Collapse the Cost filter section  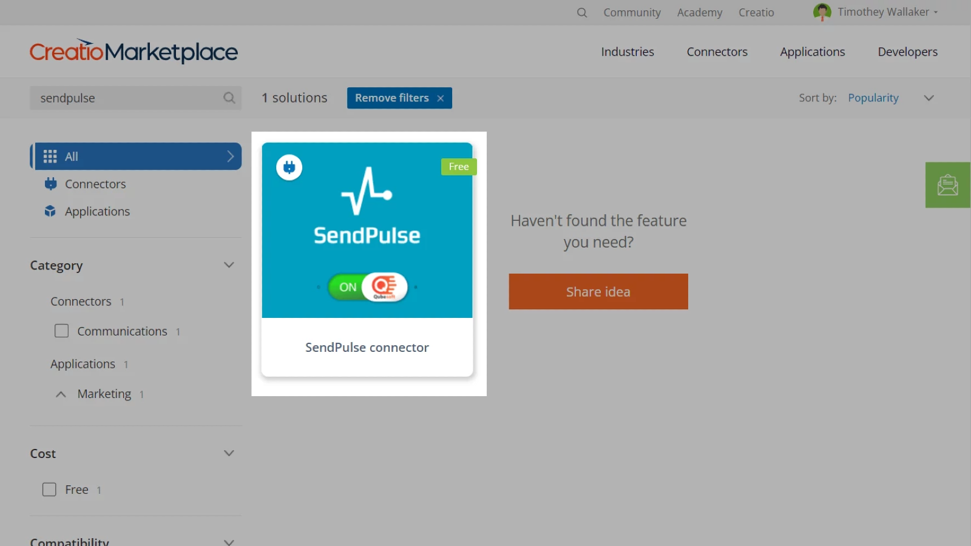point(229,453)
